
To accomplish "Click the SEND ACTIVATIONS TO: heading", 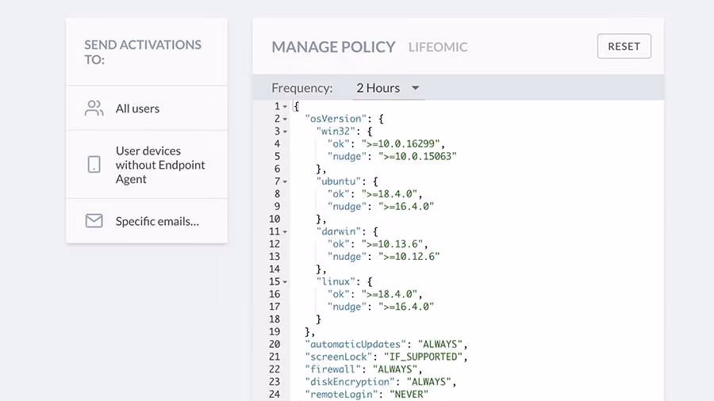I will pyautogui.click(x=143, y=52).
